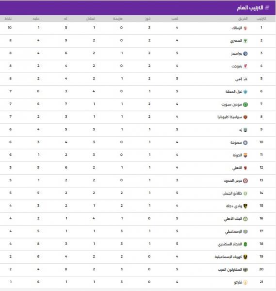276x291 pixels.
Task: Click rank number 21 in the فاركو row
Action: tap(261, 282)
